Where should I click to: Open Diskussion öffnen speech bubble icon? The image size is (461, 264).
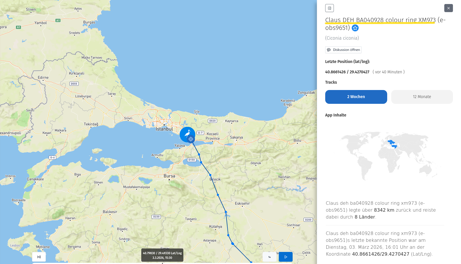coord(329,50)
